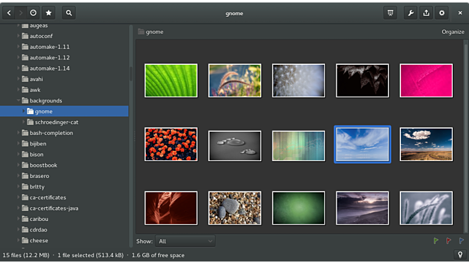Click the back navigation arrow

pyautogui.click(x=9, y=12)
